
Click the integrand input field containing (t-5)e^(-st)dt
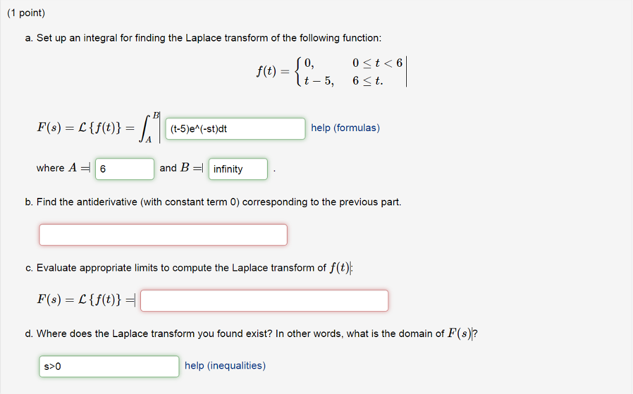(x=235, y=129)
